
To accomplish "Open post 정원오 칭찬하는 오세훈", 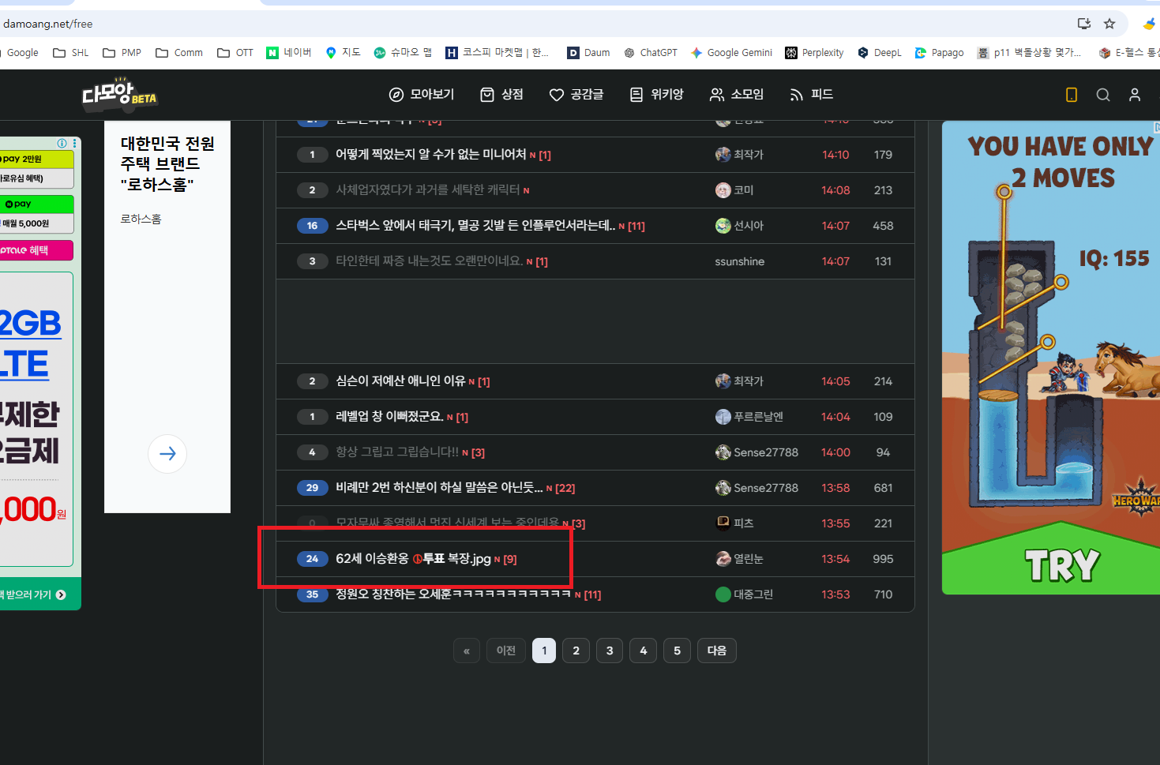I will click(x=453, y=594).
